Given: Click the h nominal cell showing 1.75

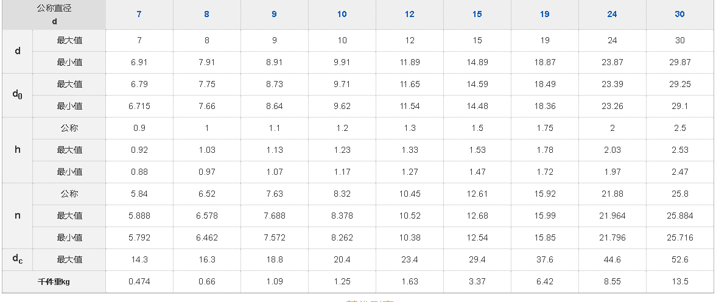Looking at the screenshot, I should tap(545, 128).
